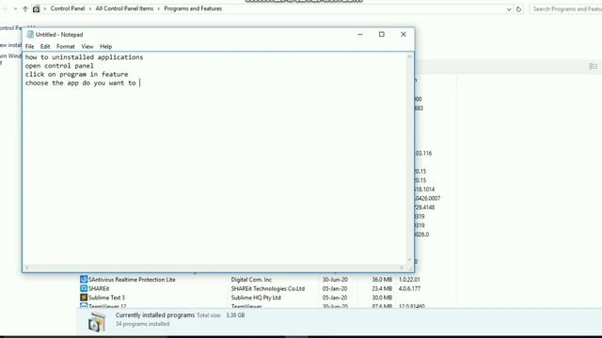602x338 pixels.
Task: Click the Sublime Text 3 icon
Action: (x=84, y=298)
